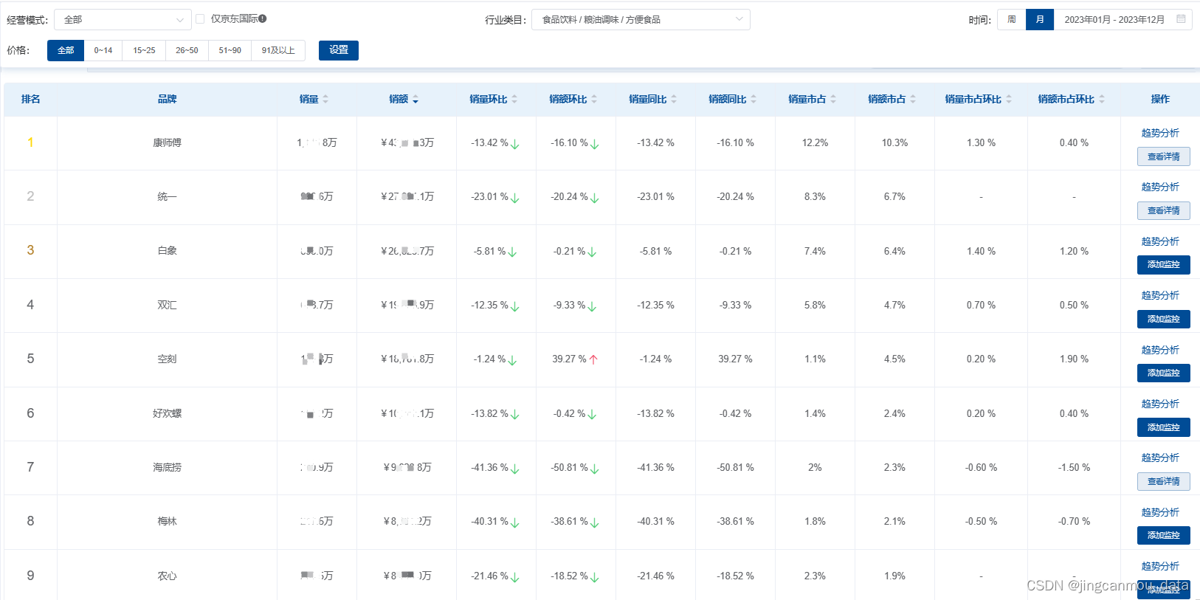This screenshot has width=1200, height=600.
Task: Click 添加监控 for 双汇
Action: (x=1164, y=319)
